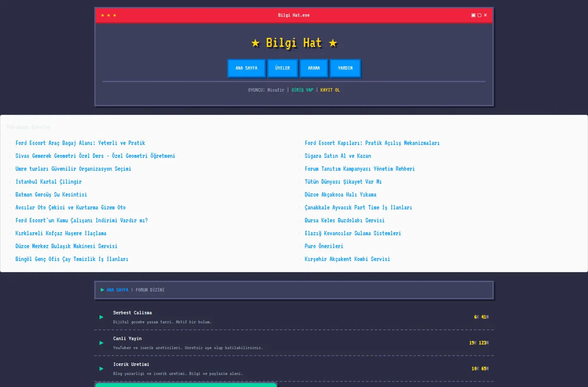Screen dimensions: 588x387
Task: Open the YARDIM navigation button
Action: [x=345, y=68]
